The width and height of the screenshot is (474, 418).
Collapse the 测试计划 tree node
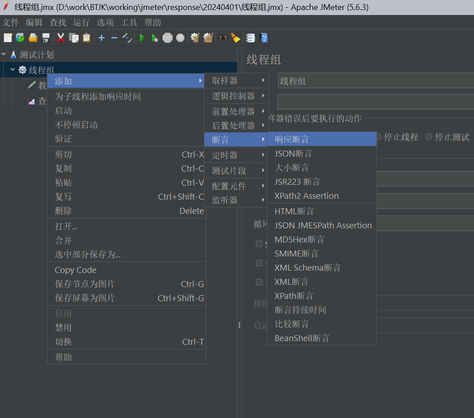[4, 55]
